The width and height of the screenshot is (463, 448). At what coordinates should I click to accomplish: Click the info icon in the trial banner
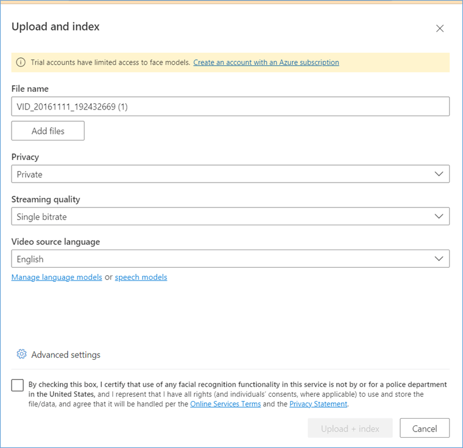(x=21, y=62)
